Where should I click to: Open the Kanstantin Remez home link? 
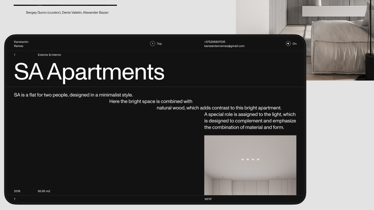pyautogui.click(x=21, y=44)
